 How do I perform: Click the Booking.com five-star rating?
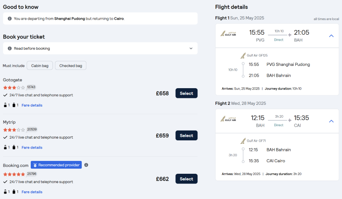14,174
